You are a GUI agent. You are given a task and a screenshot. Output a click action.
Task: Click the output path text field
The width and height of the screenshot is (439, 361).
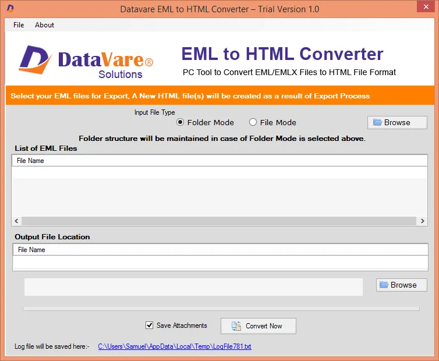coord(193,287)
